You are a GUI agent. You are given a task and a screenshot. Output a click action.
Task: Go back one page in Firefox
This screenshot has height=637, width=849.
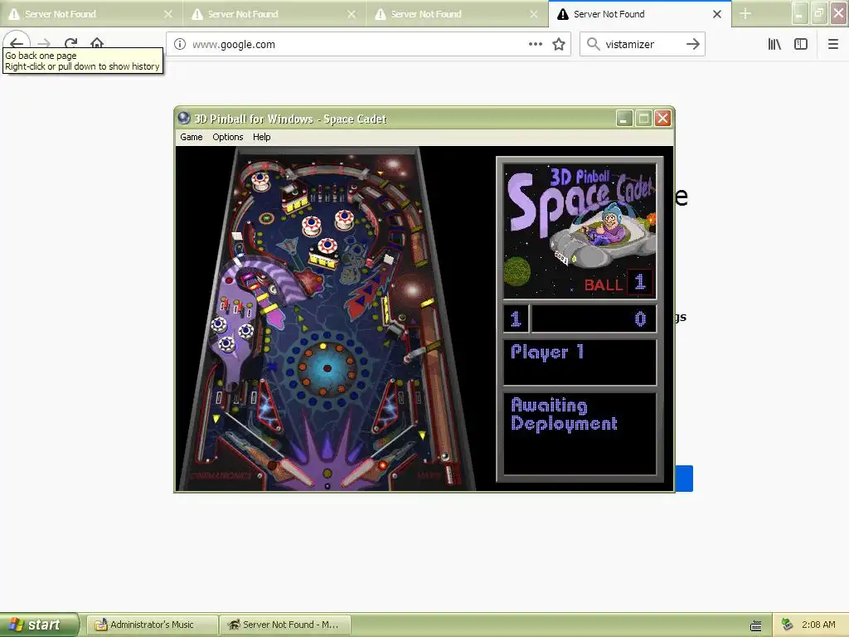pos(17,43)
